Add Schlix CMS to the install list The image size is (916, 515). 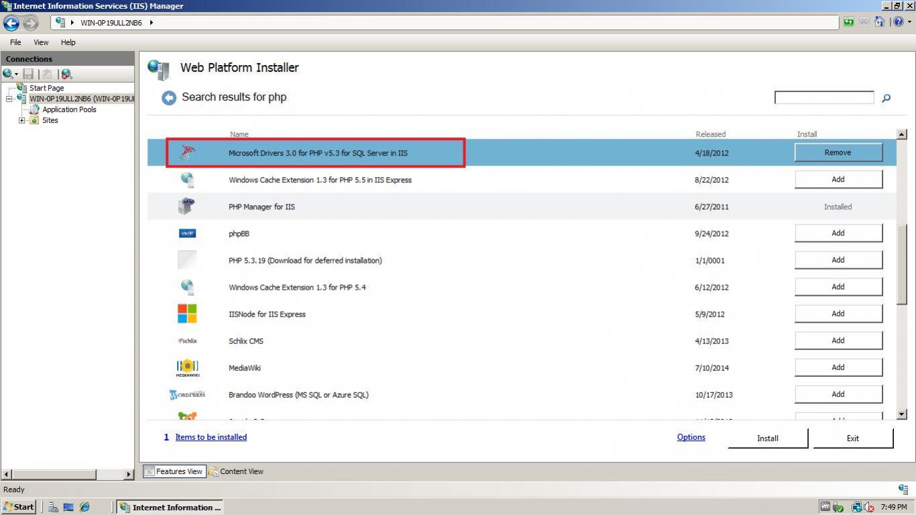pos(838,340)
